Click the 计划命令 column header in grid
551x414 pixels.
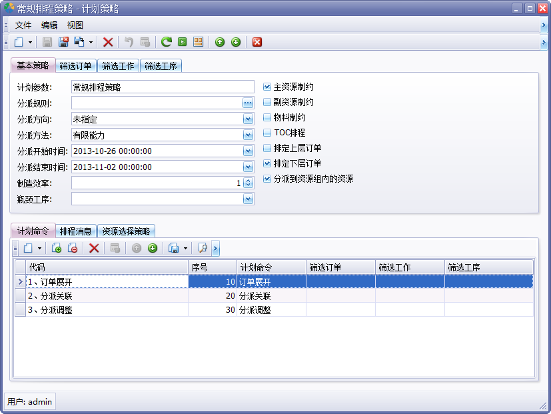coord(271,267)
